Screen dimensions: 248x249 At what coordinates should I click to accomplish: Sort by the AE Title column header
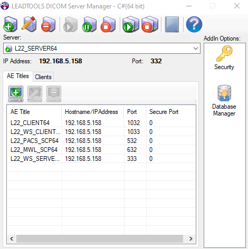34,112
